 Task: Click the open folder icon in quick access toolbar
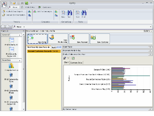tap(14, 3)
